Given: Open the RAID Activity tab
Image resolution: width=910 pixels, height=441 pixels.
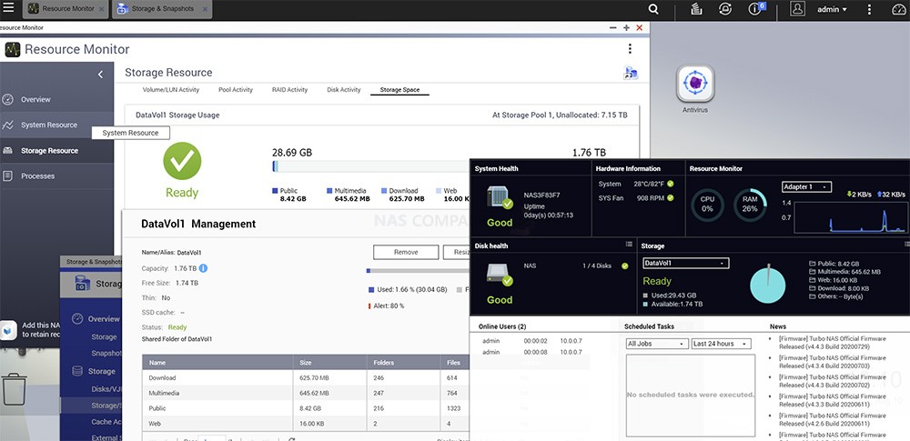Looking at the screenshot, I should [289, 90].
